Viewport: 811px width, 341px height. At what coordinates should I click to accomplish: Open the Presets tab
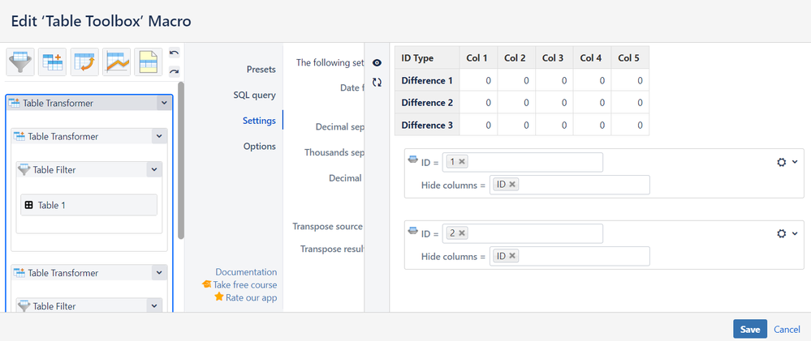tap(261, 69)
